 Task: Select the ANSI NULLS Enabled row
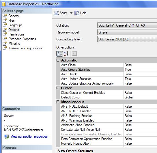(x=109, y=111)
